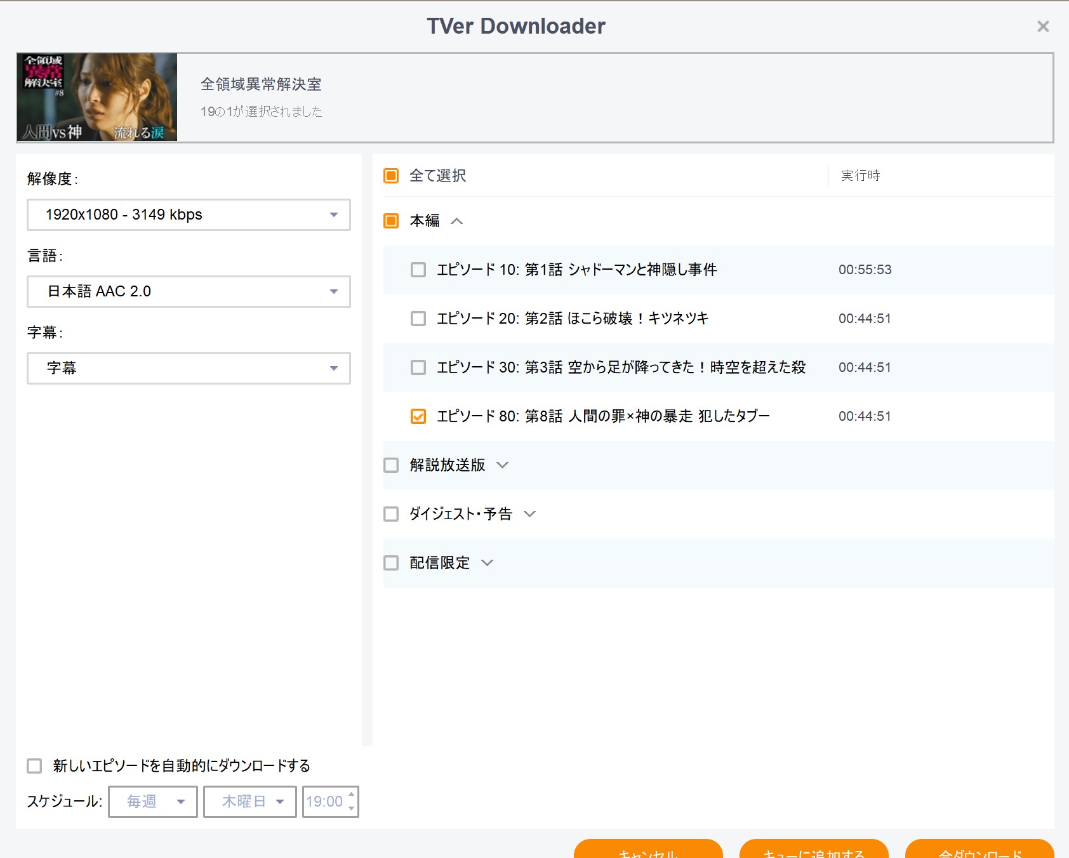Click the 本編 section label

tap(425, 221)
